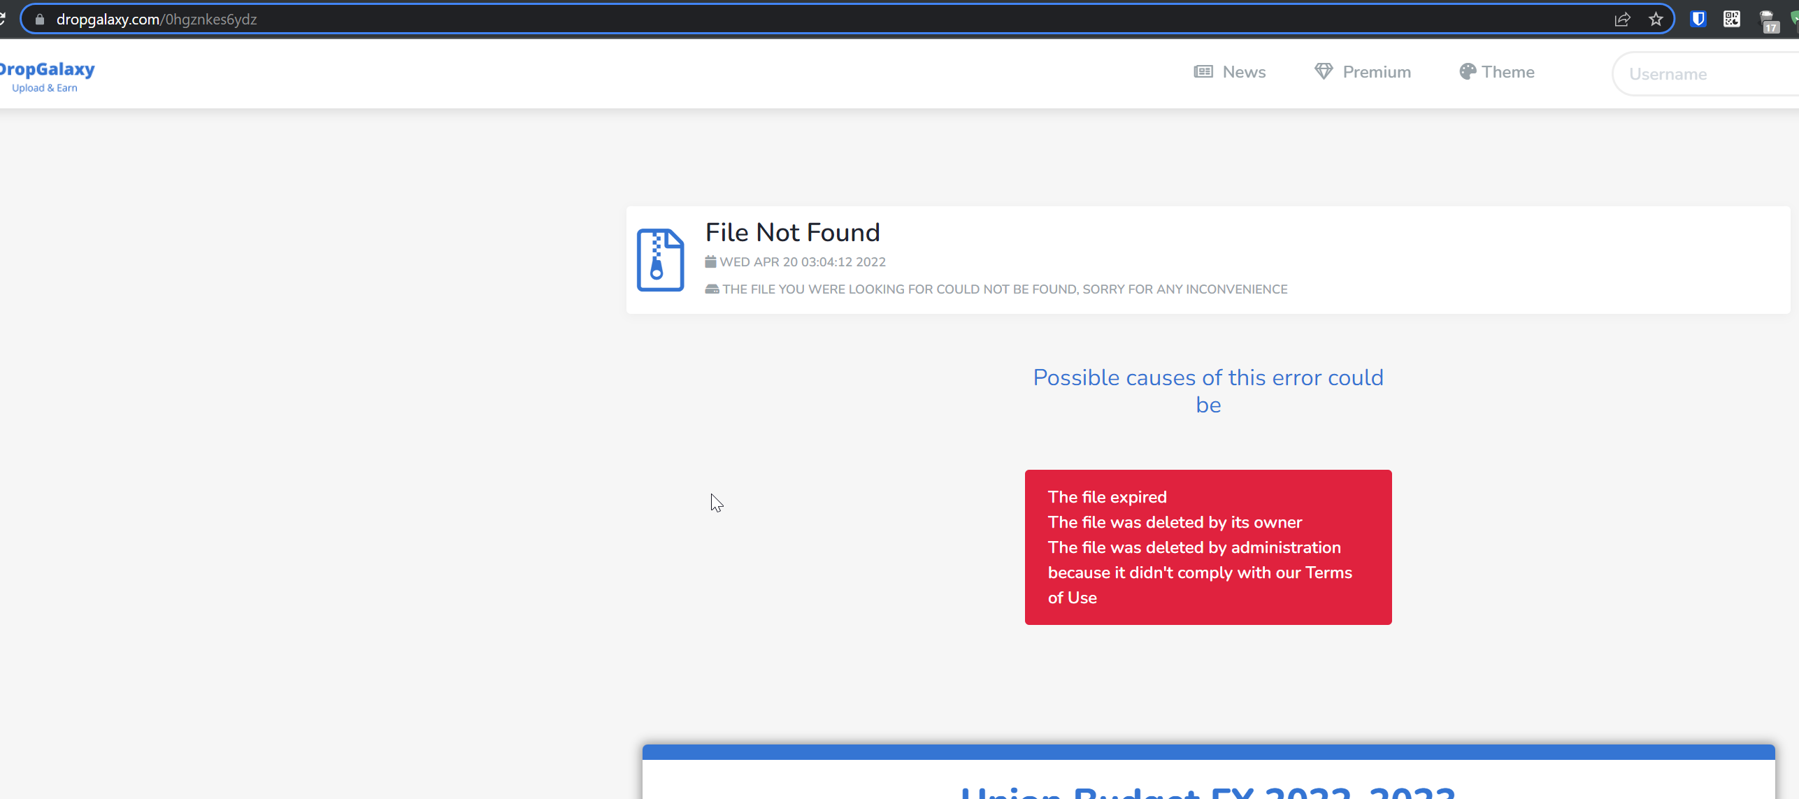
Task: Click the red error causes panel
Action: coord(1207,547)
